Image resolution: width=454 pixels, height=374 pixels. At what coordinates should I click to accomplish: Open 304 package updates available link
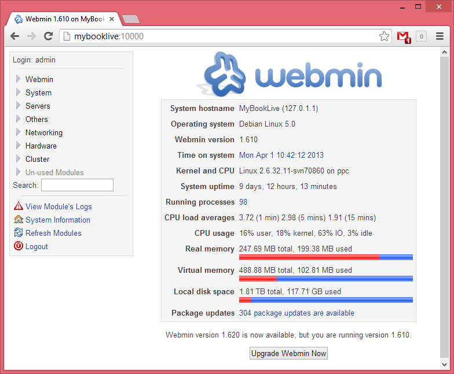click(296, 313)
